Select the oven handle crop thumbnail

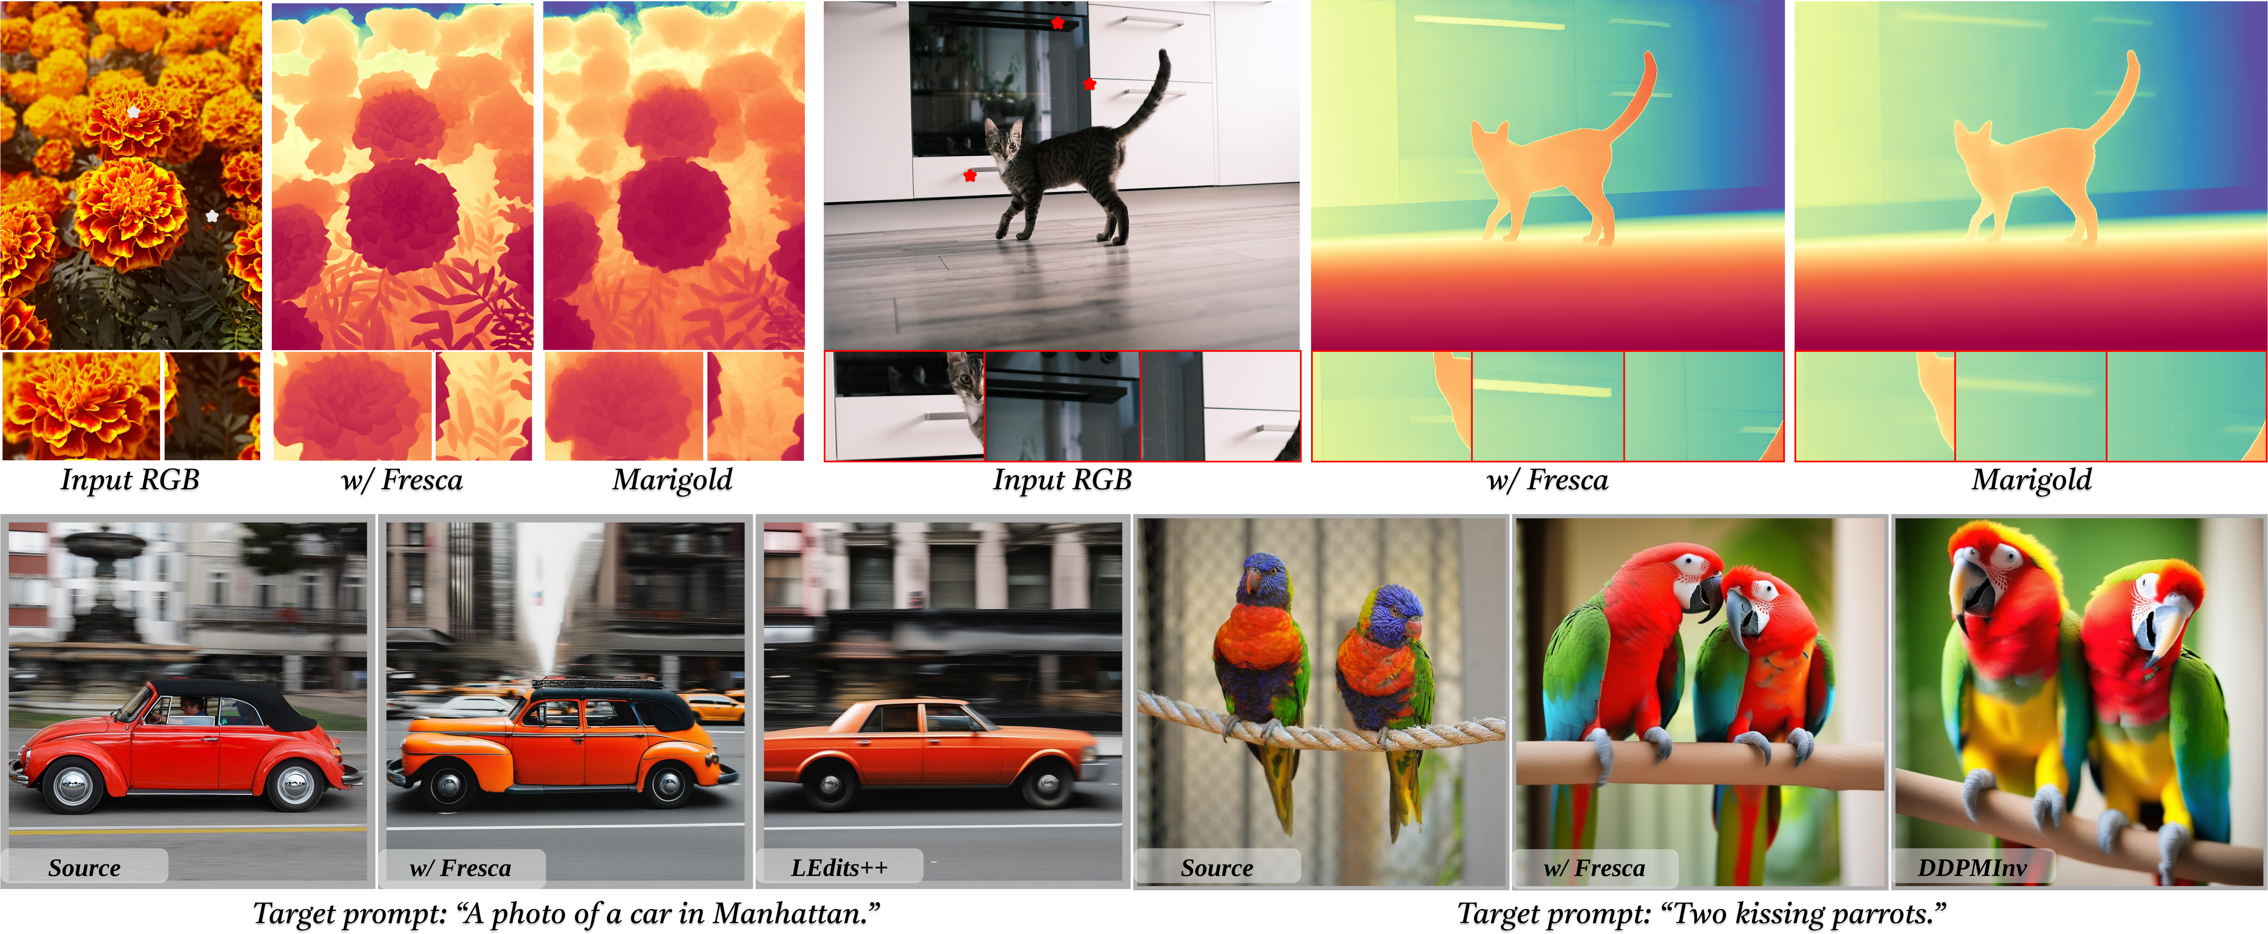tap(1062, 406)
